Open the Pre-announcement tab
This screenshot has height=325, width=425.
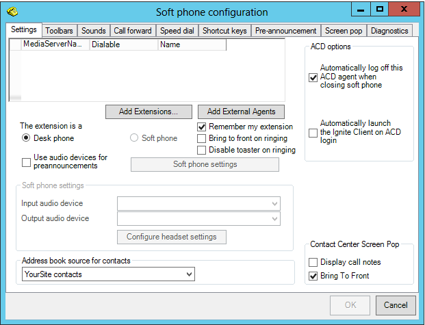285,31
